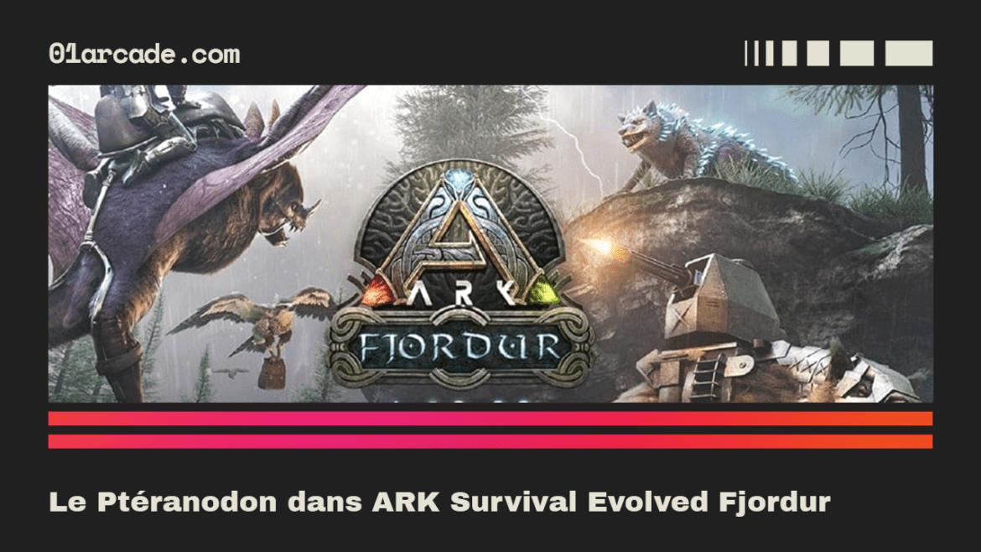
Task: Click the red gem on the ARK logo
Action: pyautogui.click(x=377, y=292)
